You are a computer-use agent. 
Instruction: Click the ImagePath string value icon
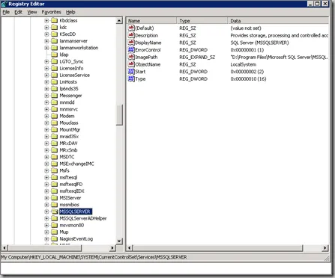(131, 57)
